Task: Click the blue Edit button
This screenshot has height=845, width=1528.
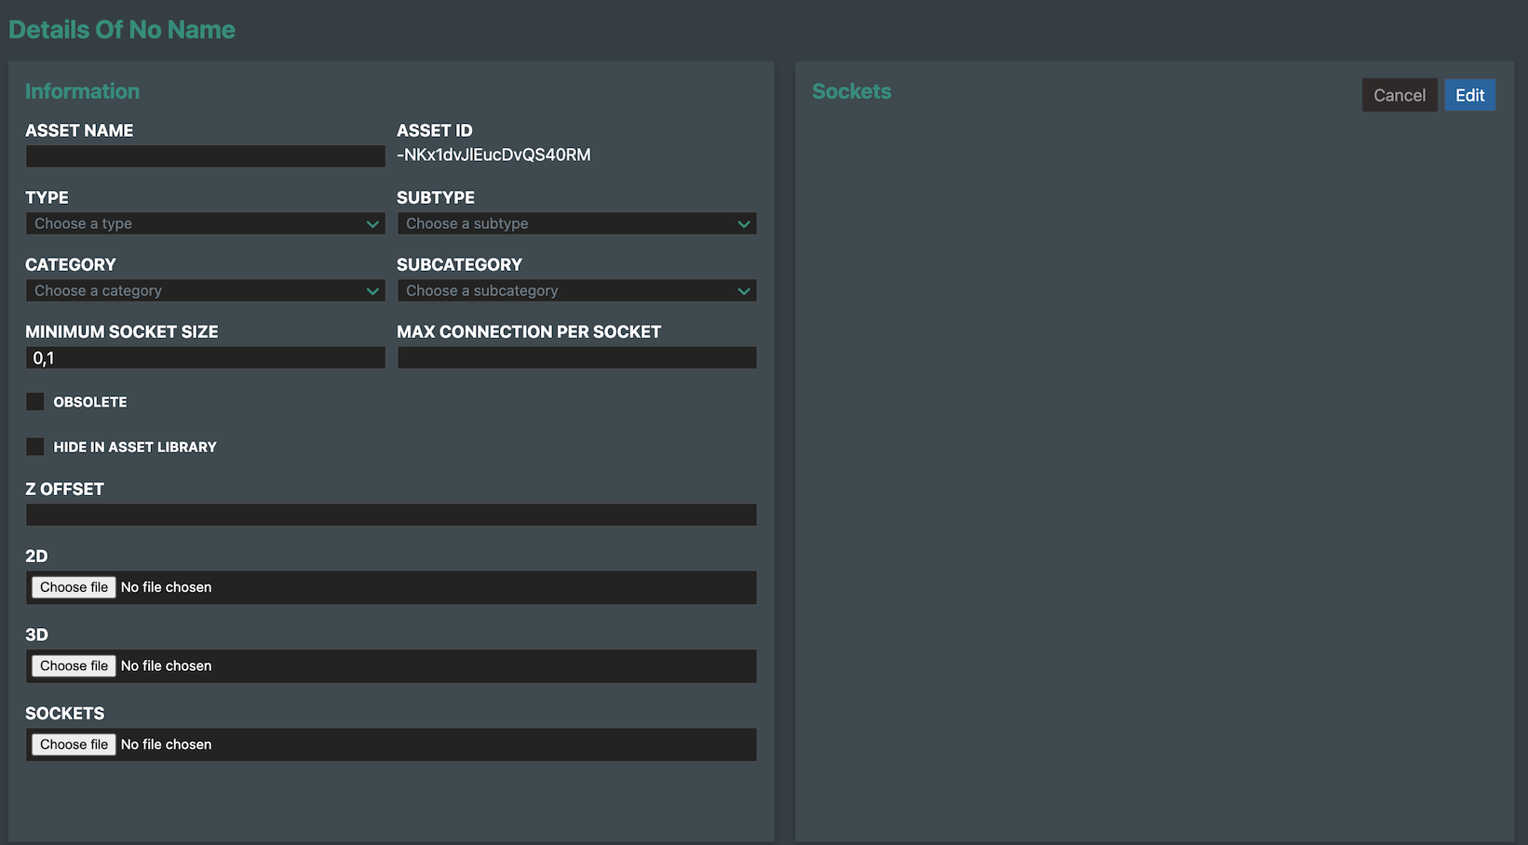Action: (x=1469, y=95)
